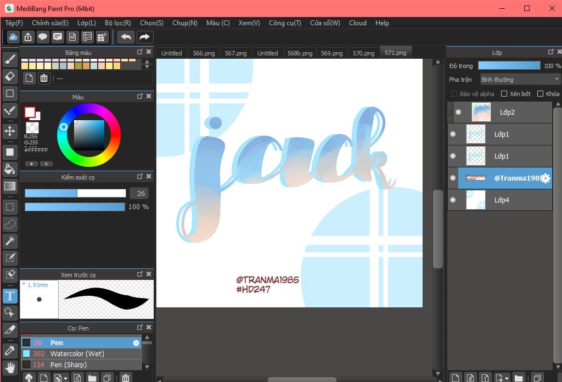
Task: Hide the second Lớp1 layer
Action: [453, 156]
